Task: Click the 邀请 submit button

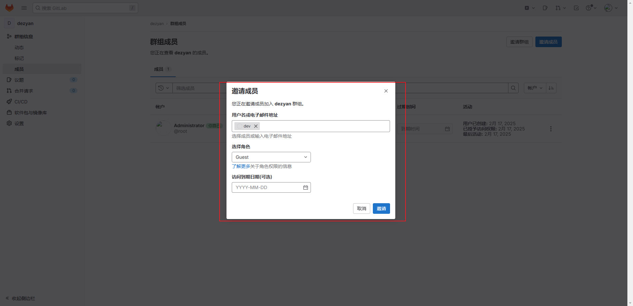Action: pyautogui.click(x=381, y=209)
